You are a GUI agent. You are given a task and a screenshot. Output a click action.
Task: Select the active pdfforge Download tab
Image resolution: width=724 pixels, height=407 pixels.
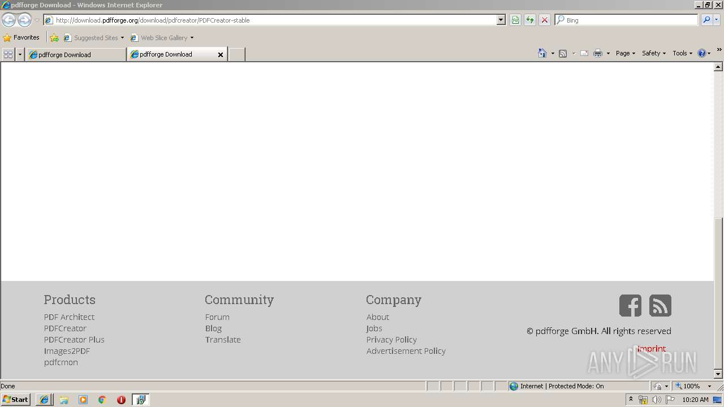pyautogui.click(x=177, y=54)
